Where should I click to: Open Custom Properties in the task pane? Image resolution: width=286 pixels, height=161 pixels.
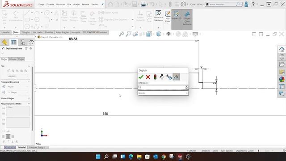(x=282, y=86)
